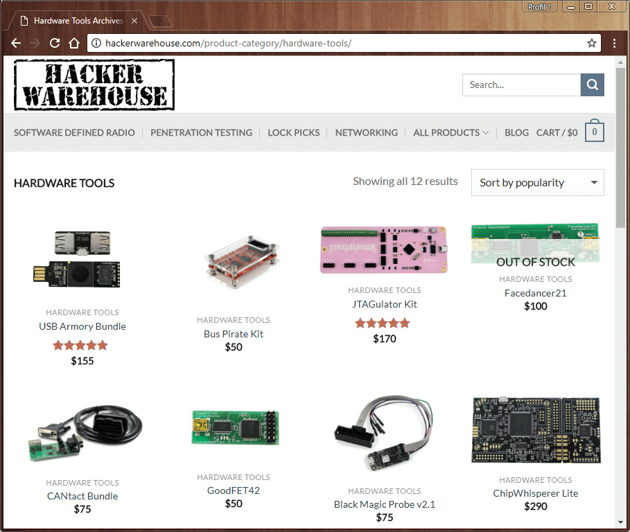The height and width of the screenshot is (532, 630).
Task: Open Software Defined Radio menu item
Action: point(74,132)
